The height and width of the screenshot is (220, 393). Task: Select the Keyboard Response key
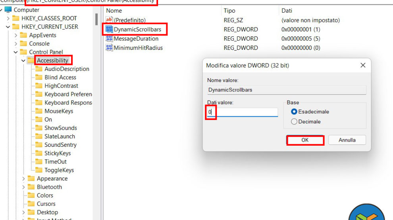point(68,102)
